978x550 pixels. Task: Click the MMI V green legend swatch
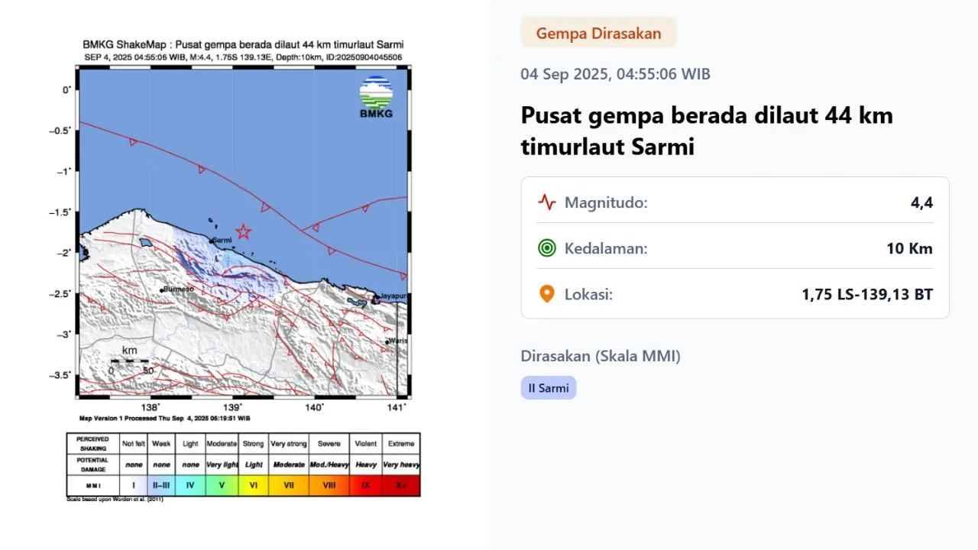pos(222,485)
